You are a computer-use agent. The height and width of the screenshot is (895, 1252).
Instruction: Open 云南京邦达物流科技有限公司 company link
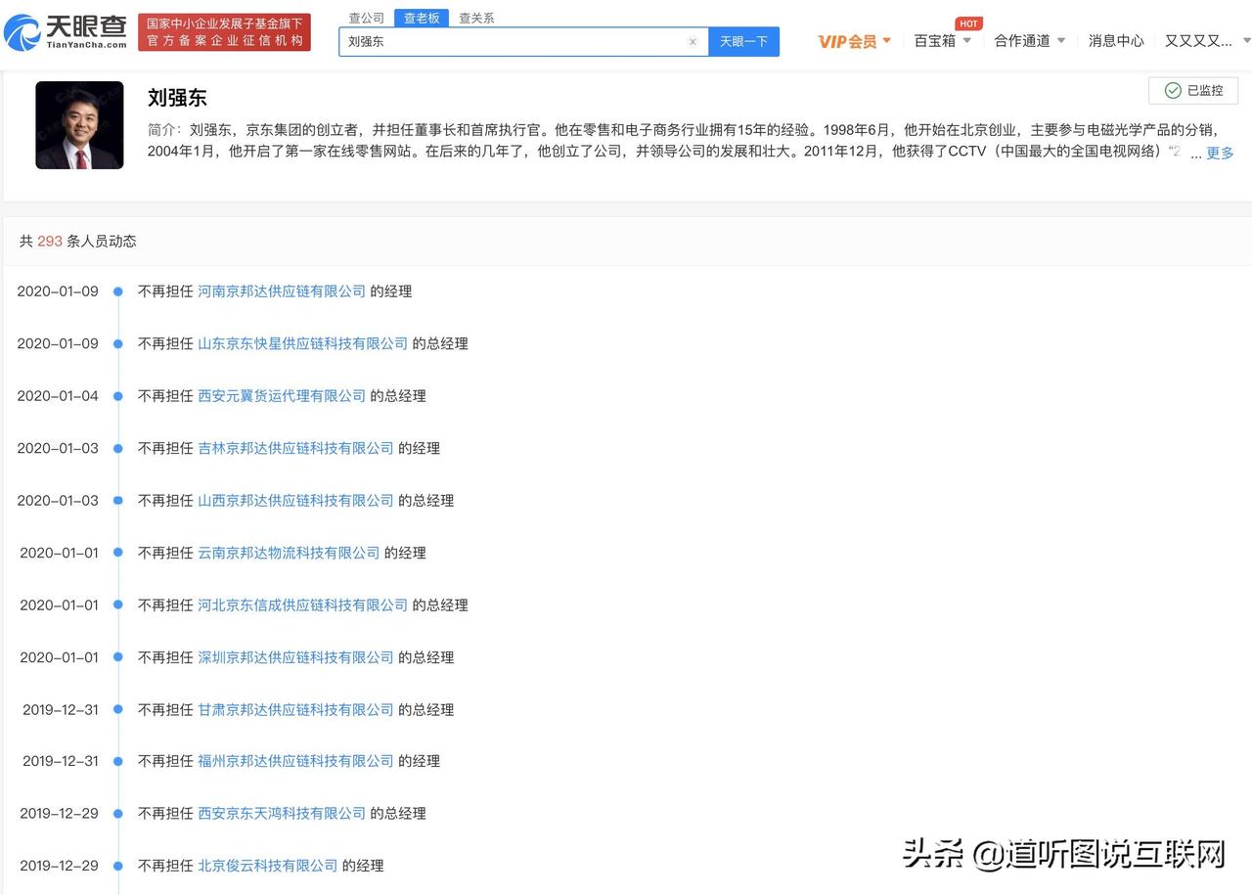pyautogui.click(x=289, y=553)
